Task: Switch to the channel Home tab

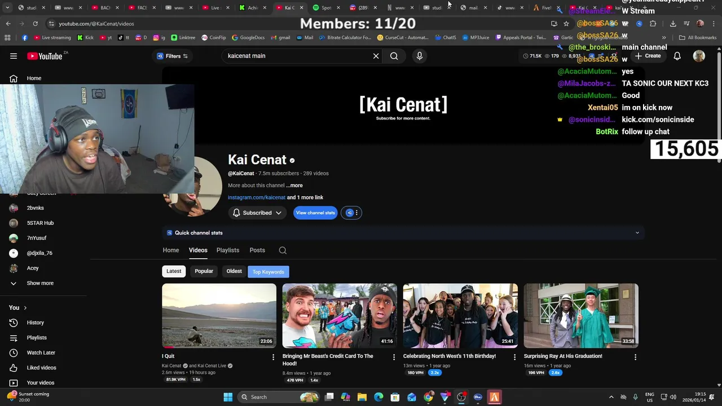Action: point(171,250)
